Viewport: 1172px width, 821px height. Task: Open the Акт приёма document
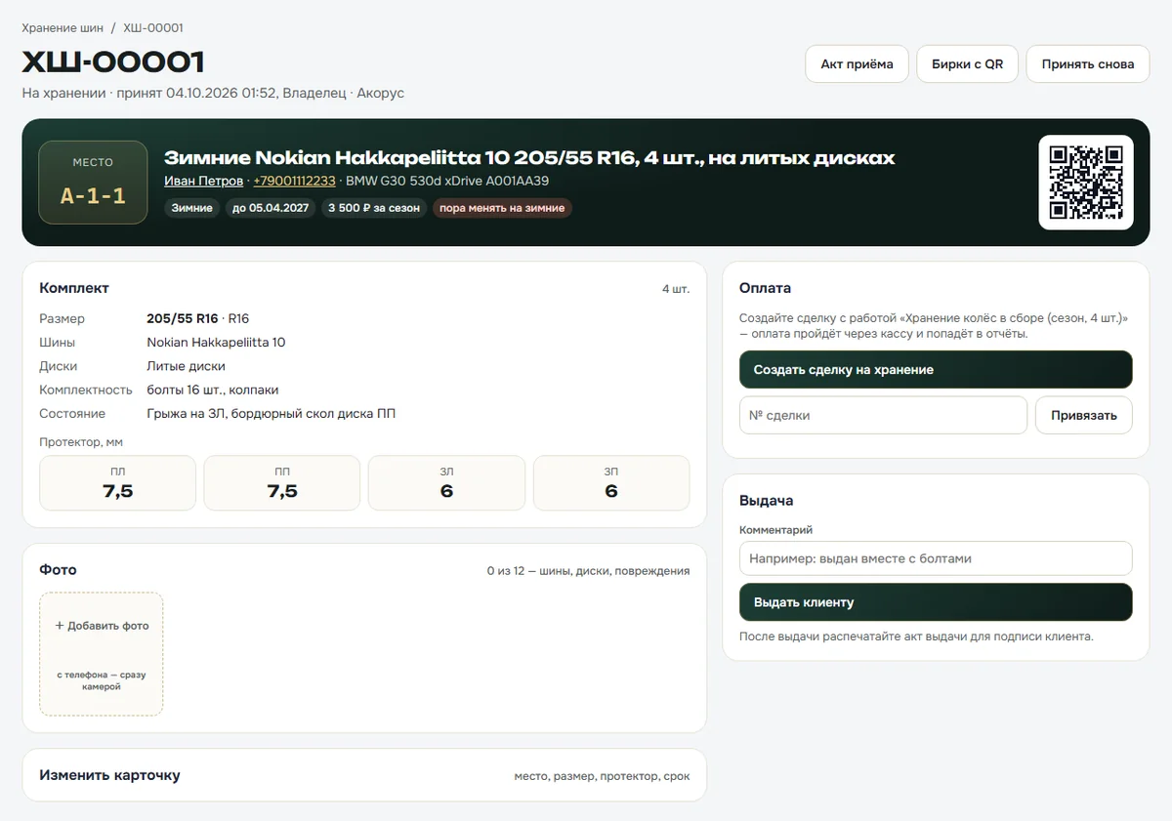point(857,64)
